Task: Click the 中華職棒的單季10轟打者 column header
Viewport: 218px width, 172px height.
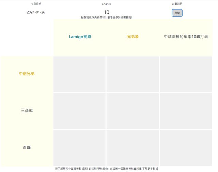Action: tap(186, 37)
